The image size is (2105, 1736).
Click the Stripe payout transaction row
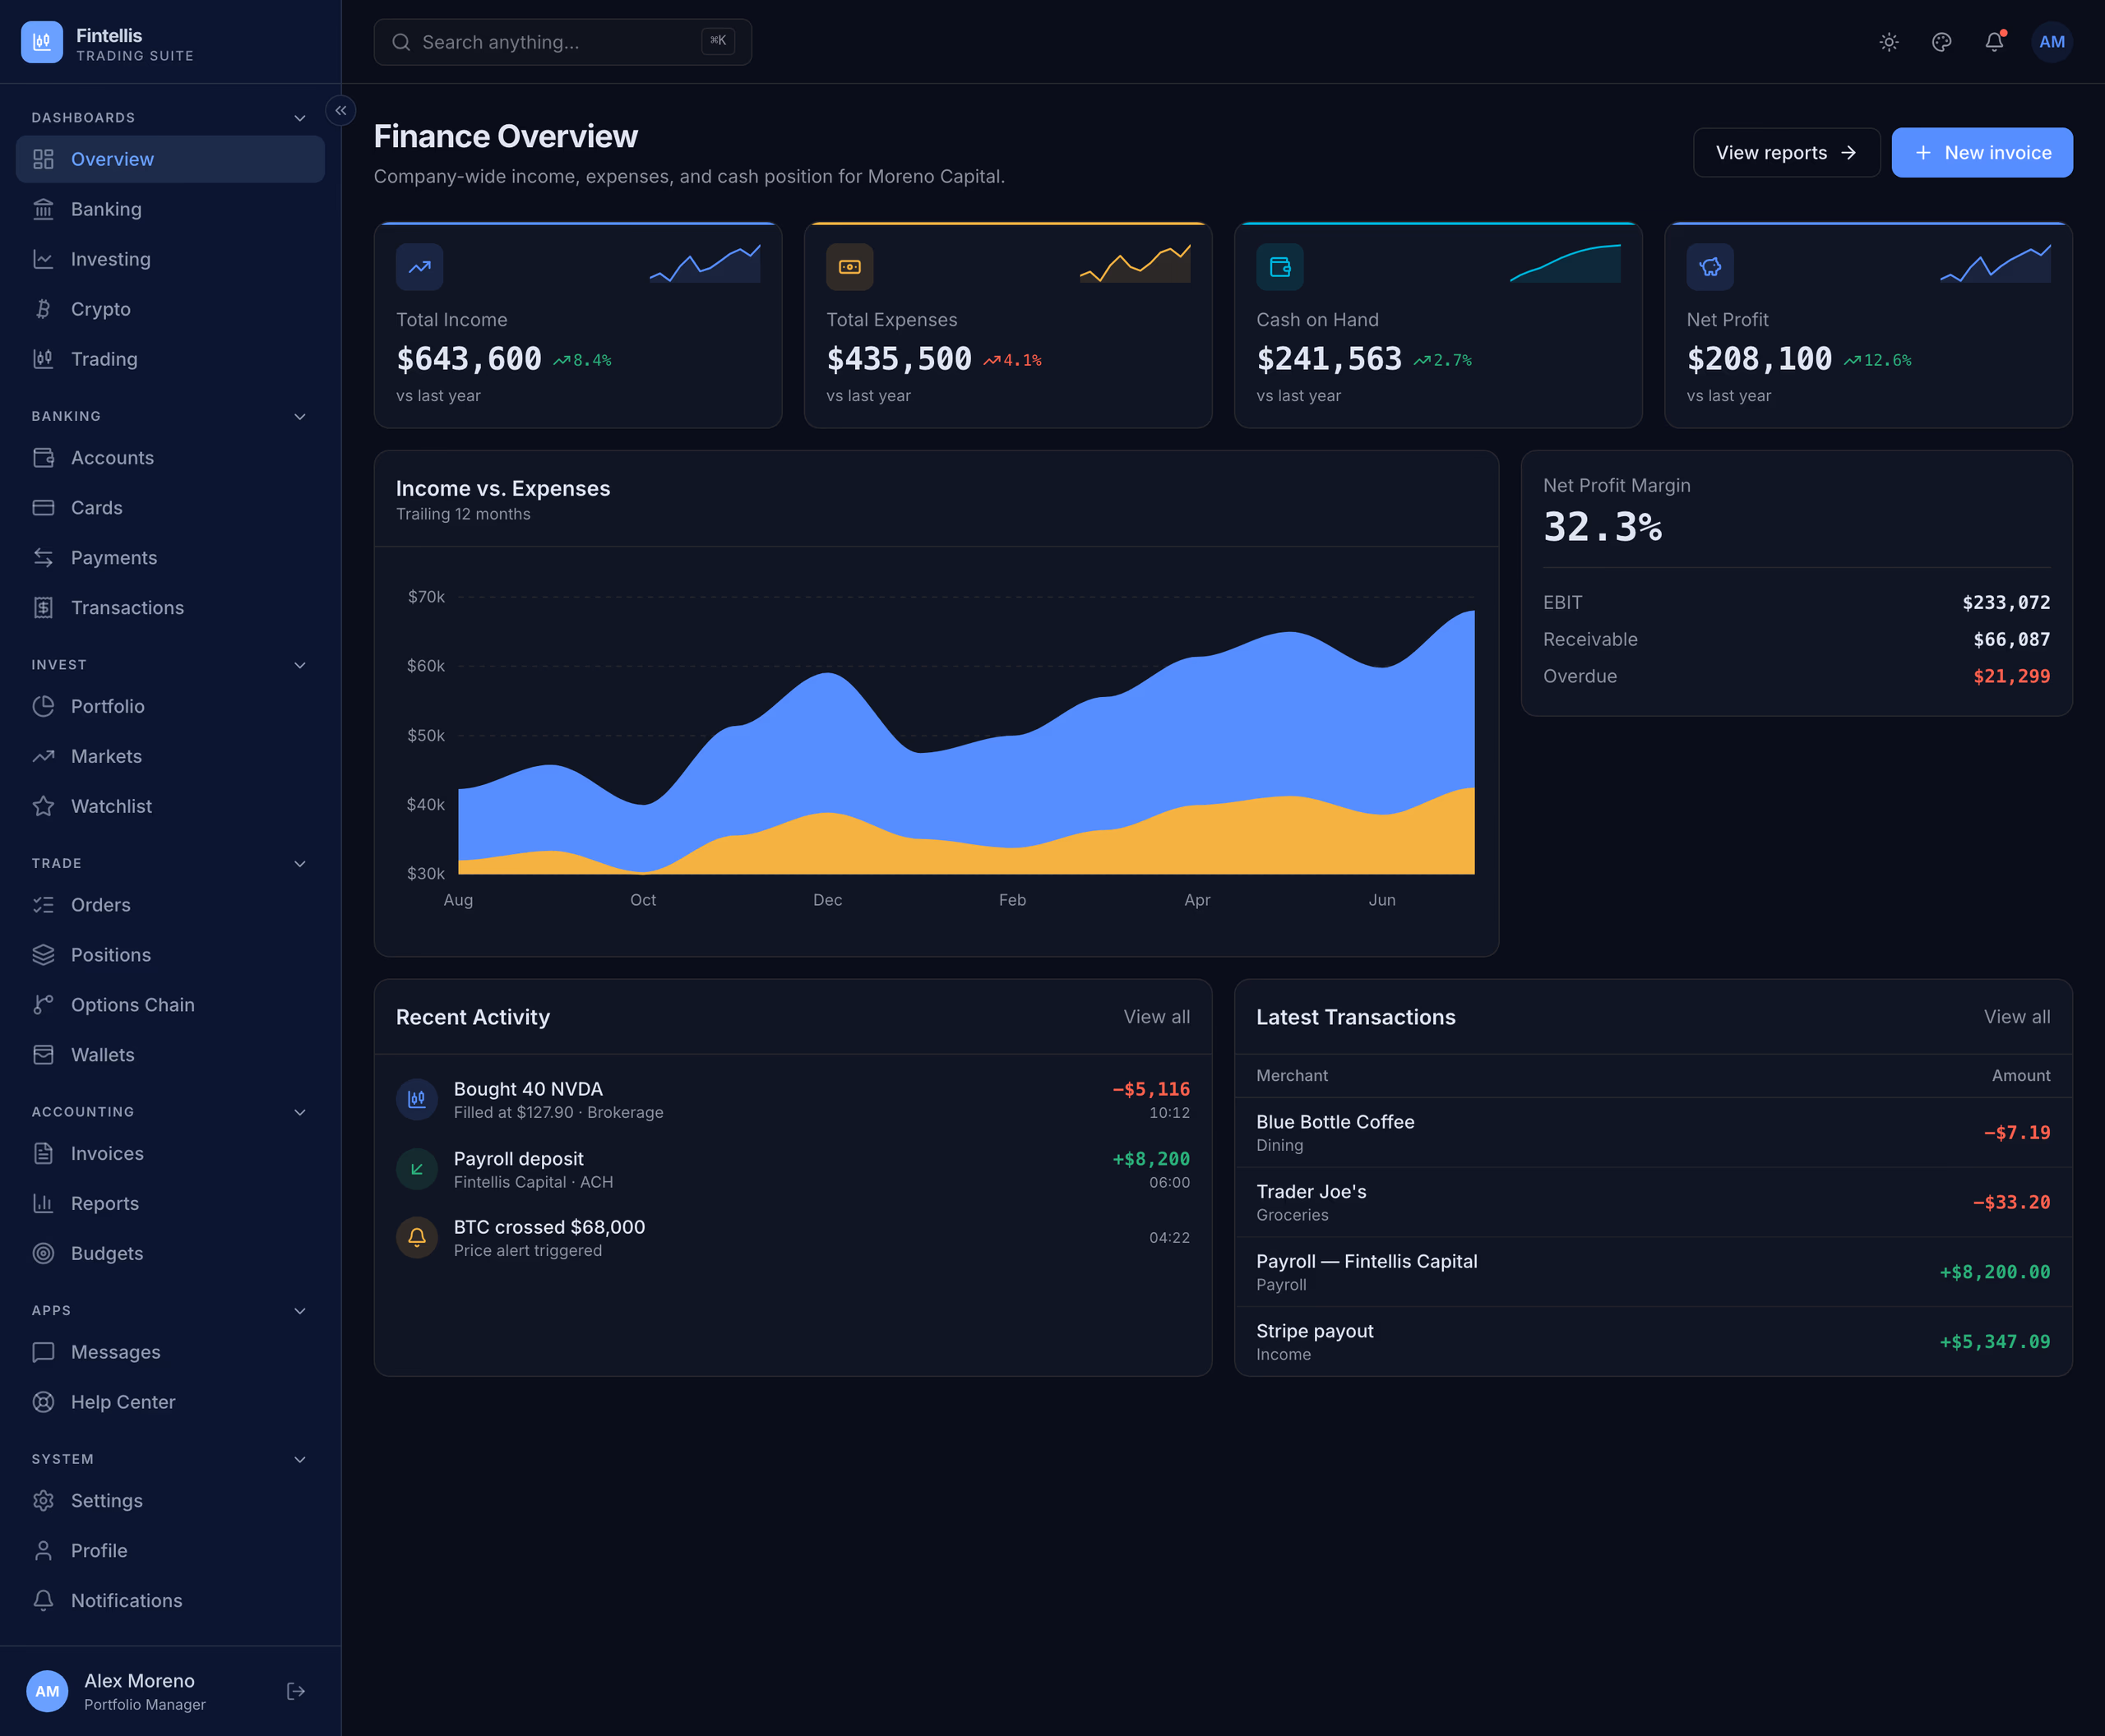[1653, 1342]
